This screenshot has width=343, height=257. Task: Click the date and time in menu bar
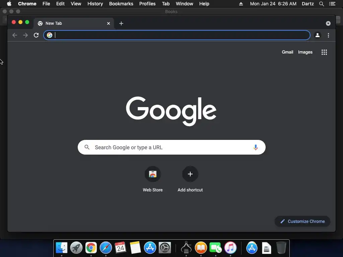(x=273, y=4)
